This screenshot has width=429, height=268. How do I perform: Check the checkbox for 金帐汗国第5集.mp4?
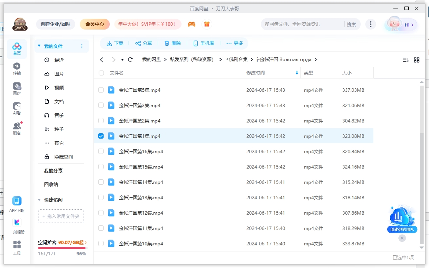pos(101,90)
